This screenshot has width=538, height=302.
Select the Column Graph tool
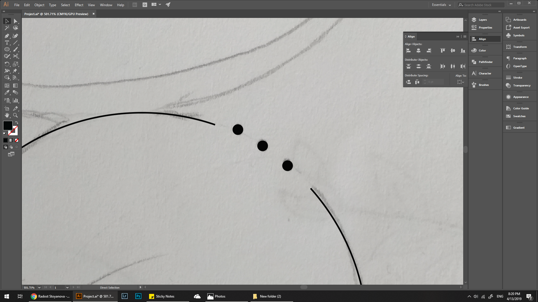click(x=15, y=100)
